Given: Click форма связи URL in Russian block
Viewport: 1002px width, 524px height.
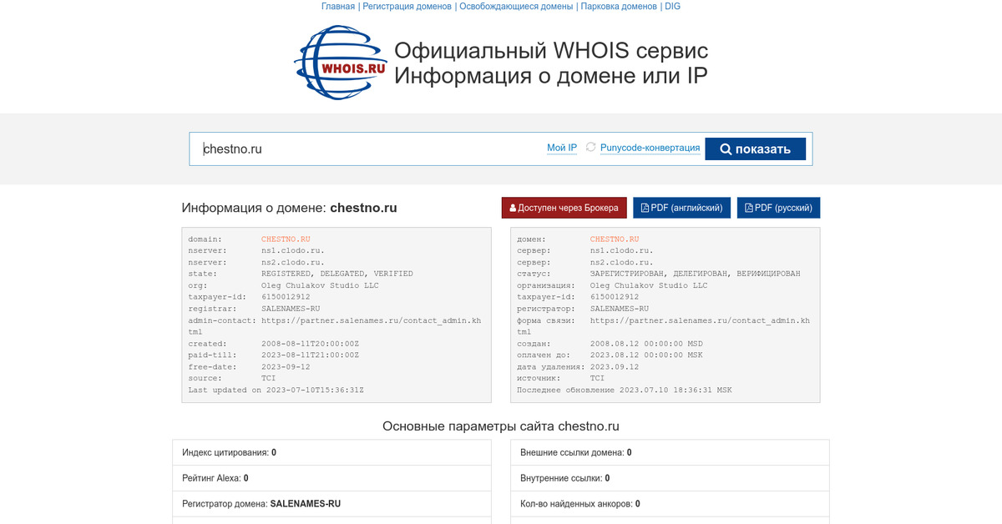Looking at the screenshot, I should [x=700, y=320].
